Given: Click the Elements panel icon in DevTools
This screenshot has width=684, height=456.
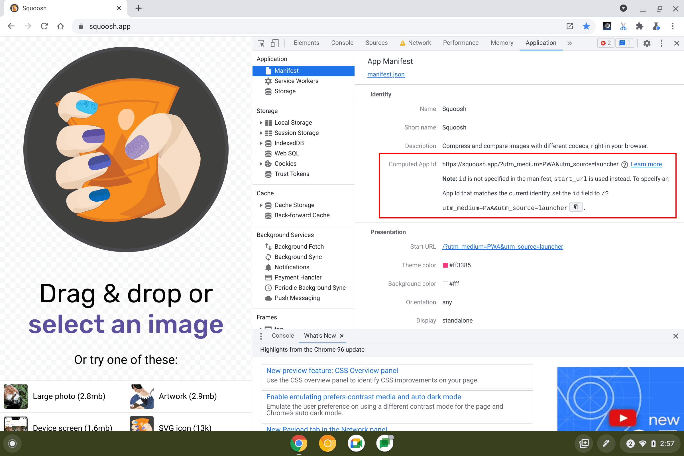Looking at the screenshot, I should click(306, 43).
